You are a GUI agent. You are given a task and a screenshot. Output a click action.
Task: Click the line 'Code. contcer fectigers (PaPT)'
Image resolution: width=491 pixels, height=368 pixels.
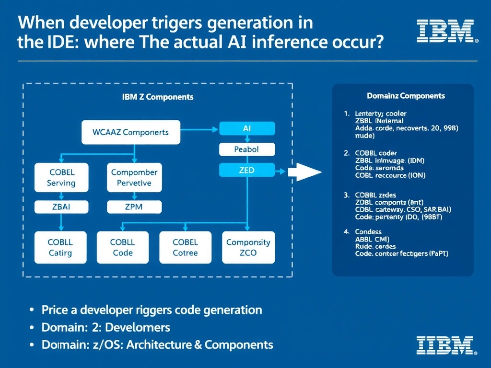coord(401,253)
